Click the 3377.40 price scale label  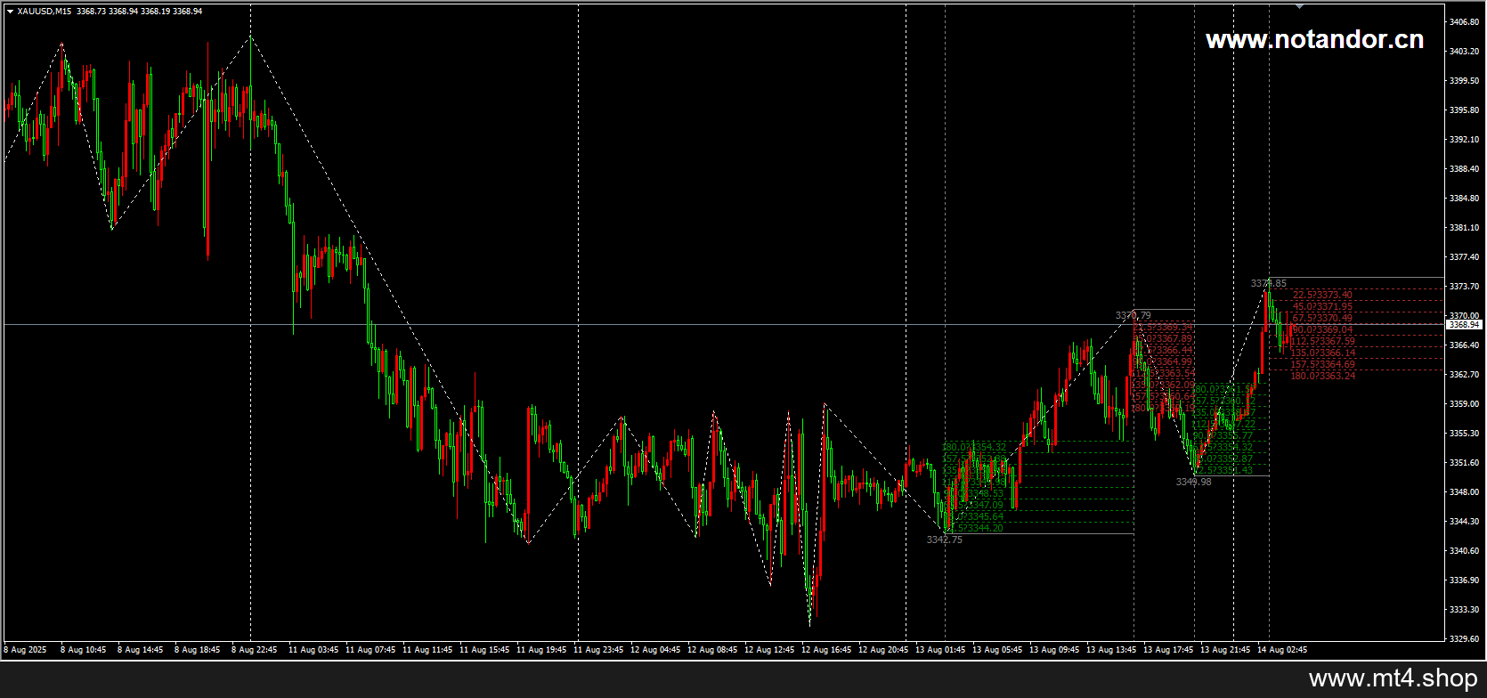[x=1464, y=257]
